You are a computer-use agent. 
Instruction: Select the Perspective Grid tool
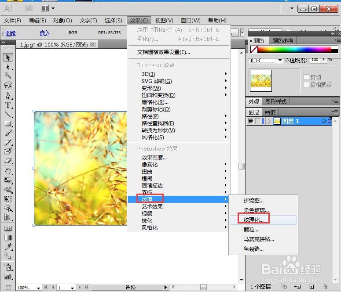click(8, 217)
